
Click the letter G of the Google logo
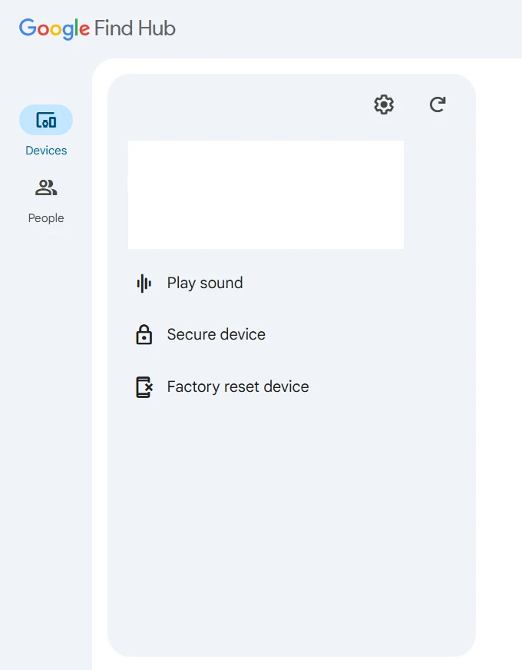(x=28, y=29)
